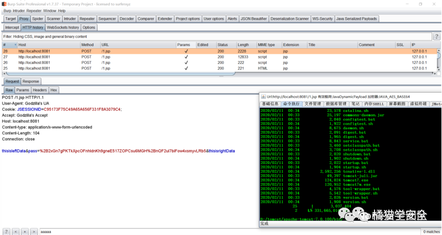The height and width of the screenshot is (235, 442).
Task: Click the search help question-mark button
Action: [6, 232]
